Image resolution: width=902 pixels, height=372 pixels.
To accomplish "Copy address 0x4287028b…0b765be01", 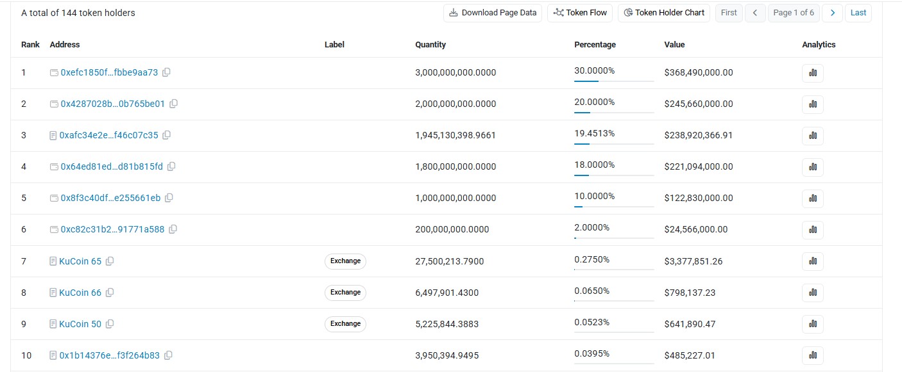I will point(173,104).
